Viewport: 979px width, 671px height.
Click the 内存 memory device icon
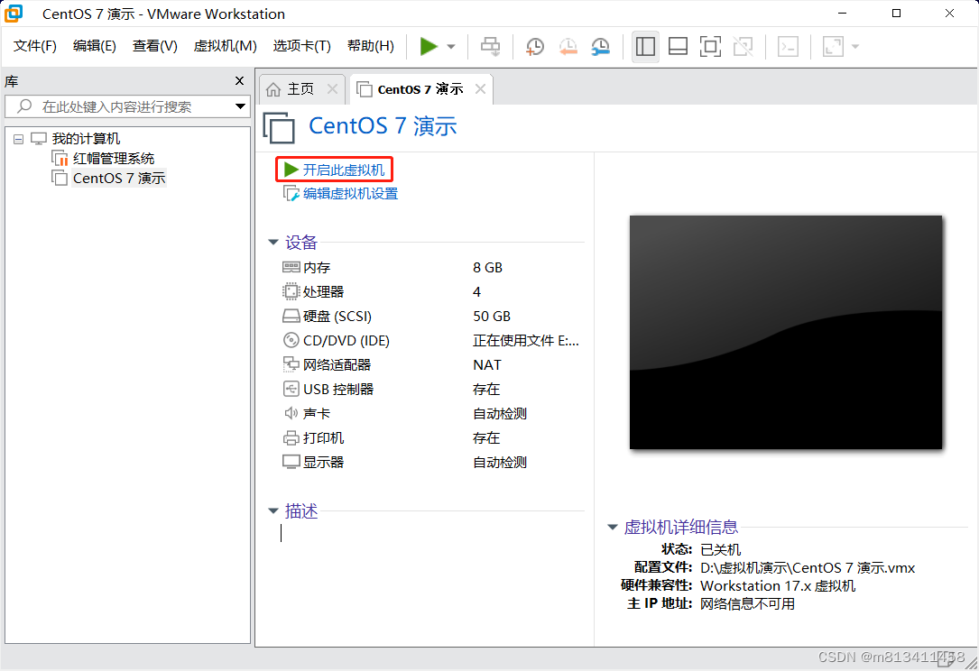291,267
